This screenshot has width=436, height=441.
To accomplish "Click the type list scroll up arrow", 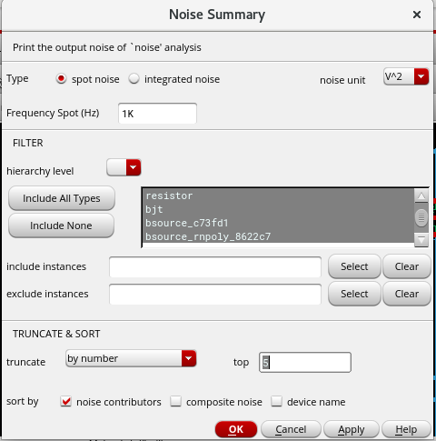I will [x=421, y=196].
